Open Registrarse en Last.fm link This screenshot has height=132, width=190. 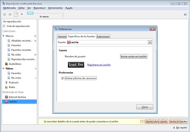(x=99, y=65)
